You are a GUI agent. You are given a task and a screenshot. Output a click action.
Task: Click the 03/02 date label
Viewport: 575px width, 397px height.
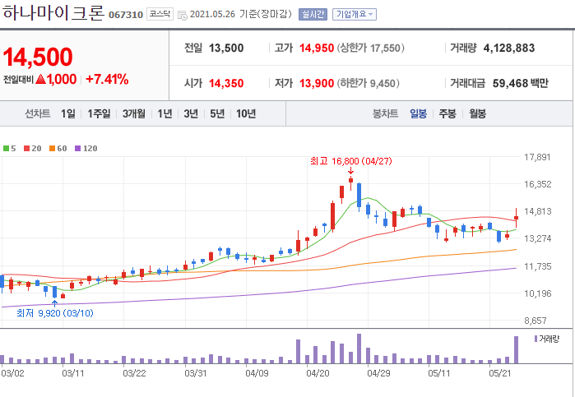pos(13,373)
